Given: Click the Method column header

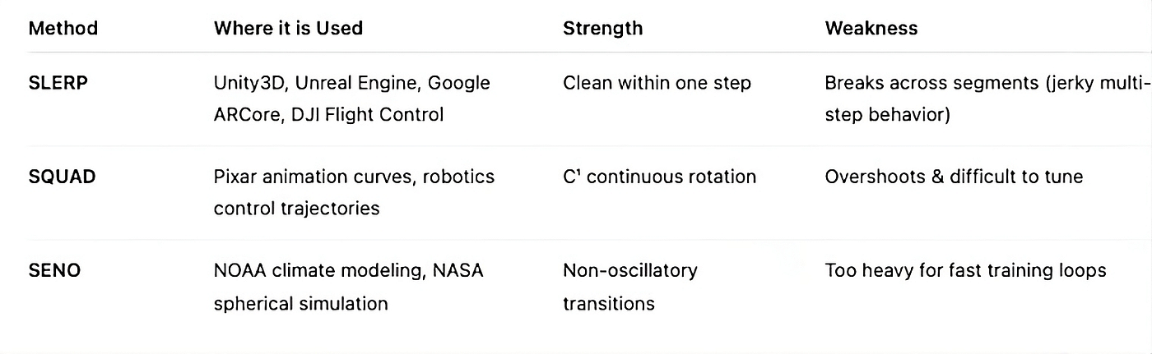Looking at the screenshot, I should 63,28.
